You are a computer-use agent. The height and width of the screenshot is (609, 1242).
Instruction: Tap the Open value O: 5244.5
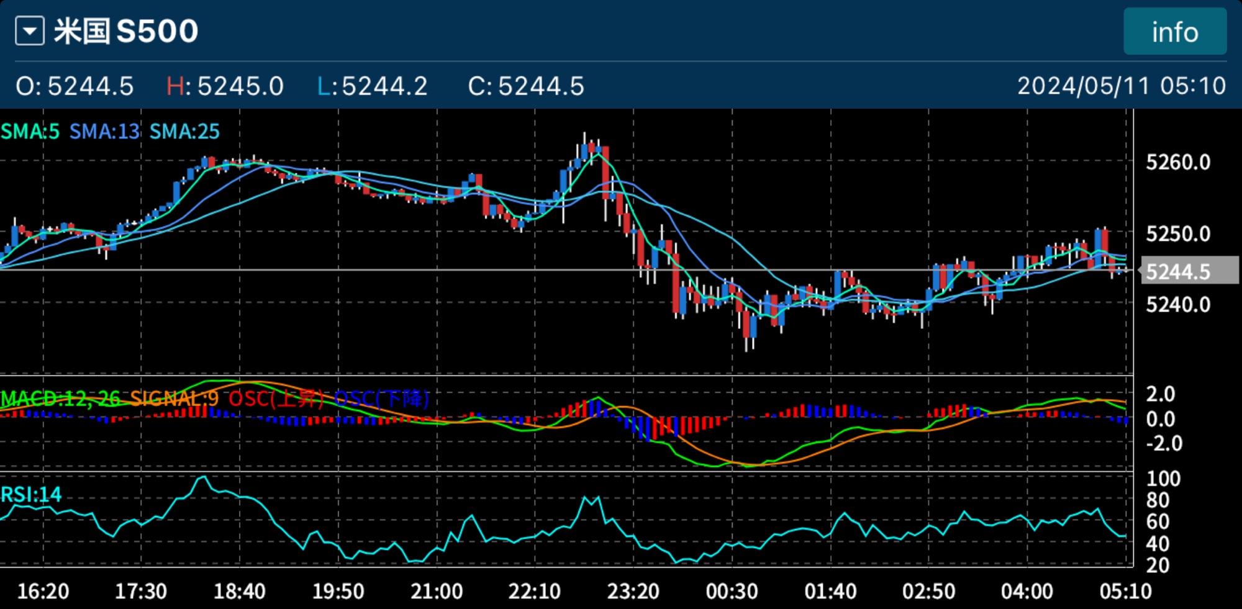(x=75, y=86)
